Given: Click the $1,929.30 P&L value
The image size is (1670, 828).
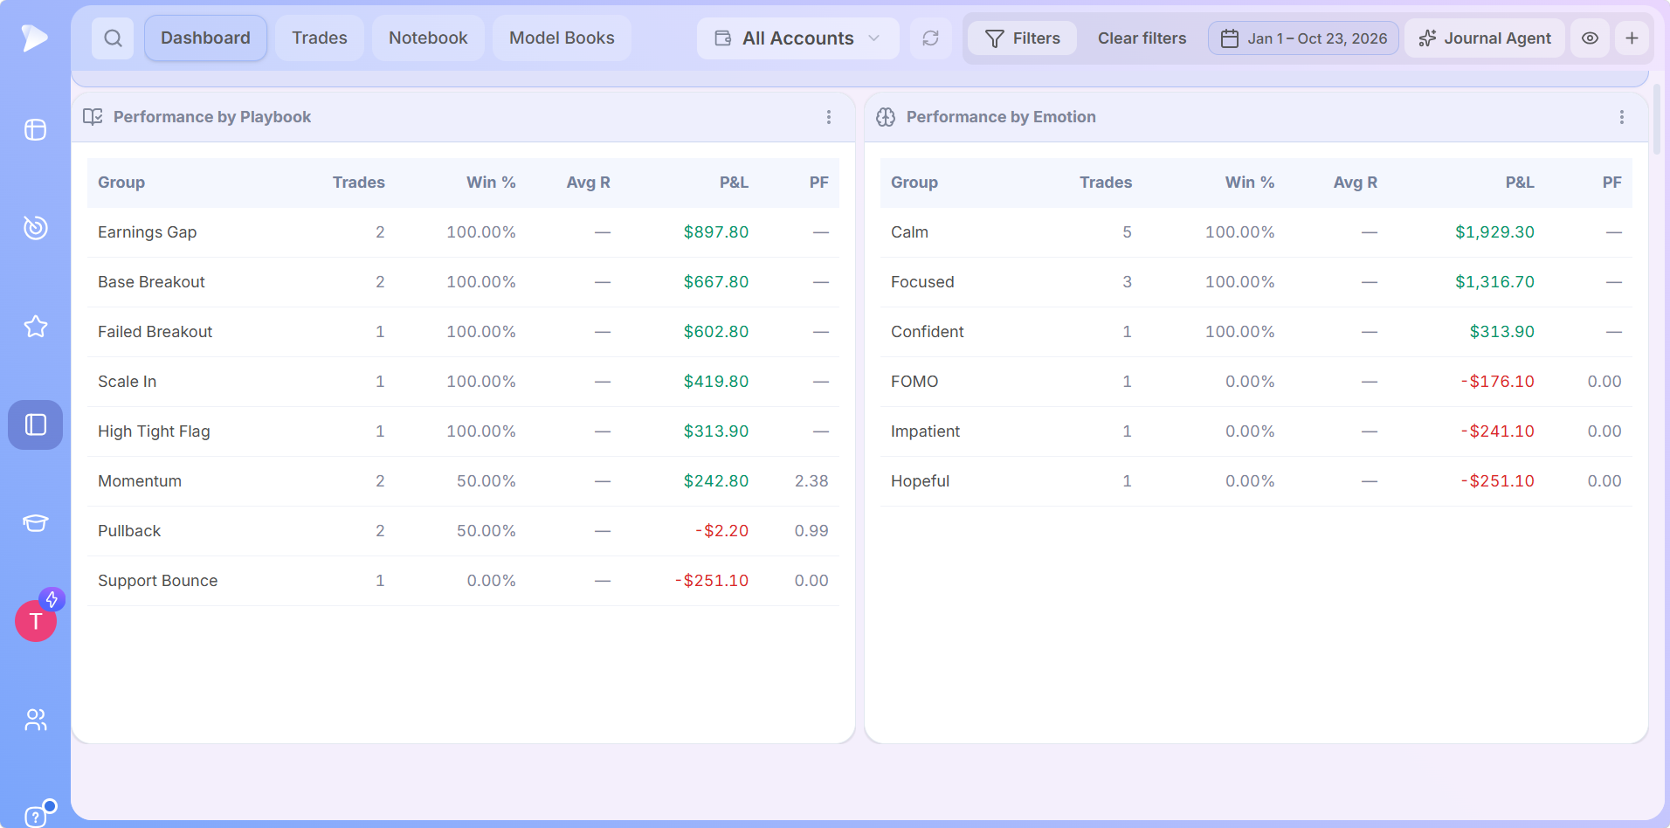Looking at the screenshot, I should point(1494,232).
